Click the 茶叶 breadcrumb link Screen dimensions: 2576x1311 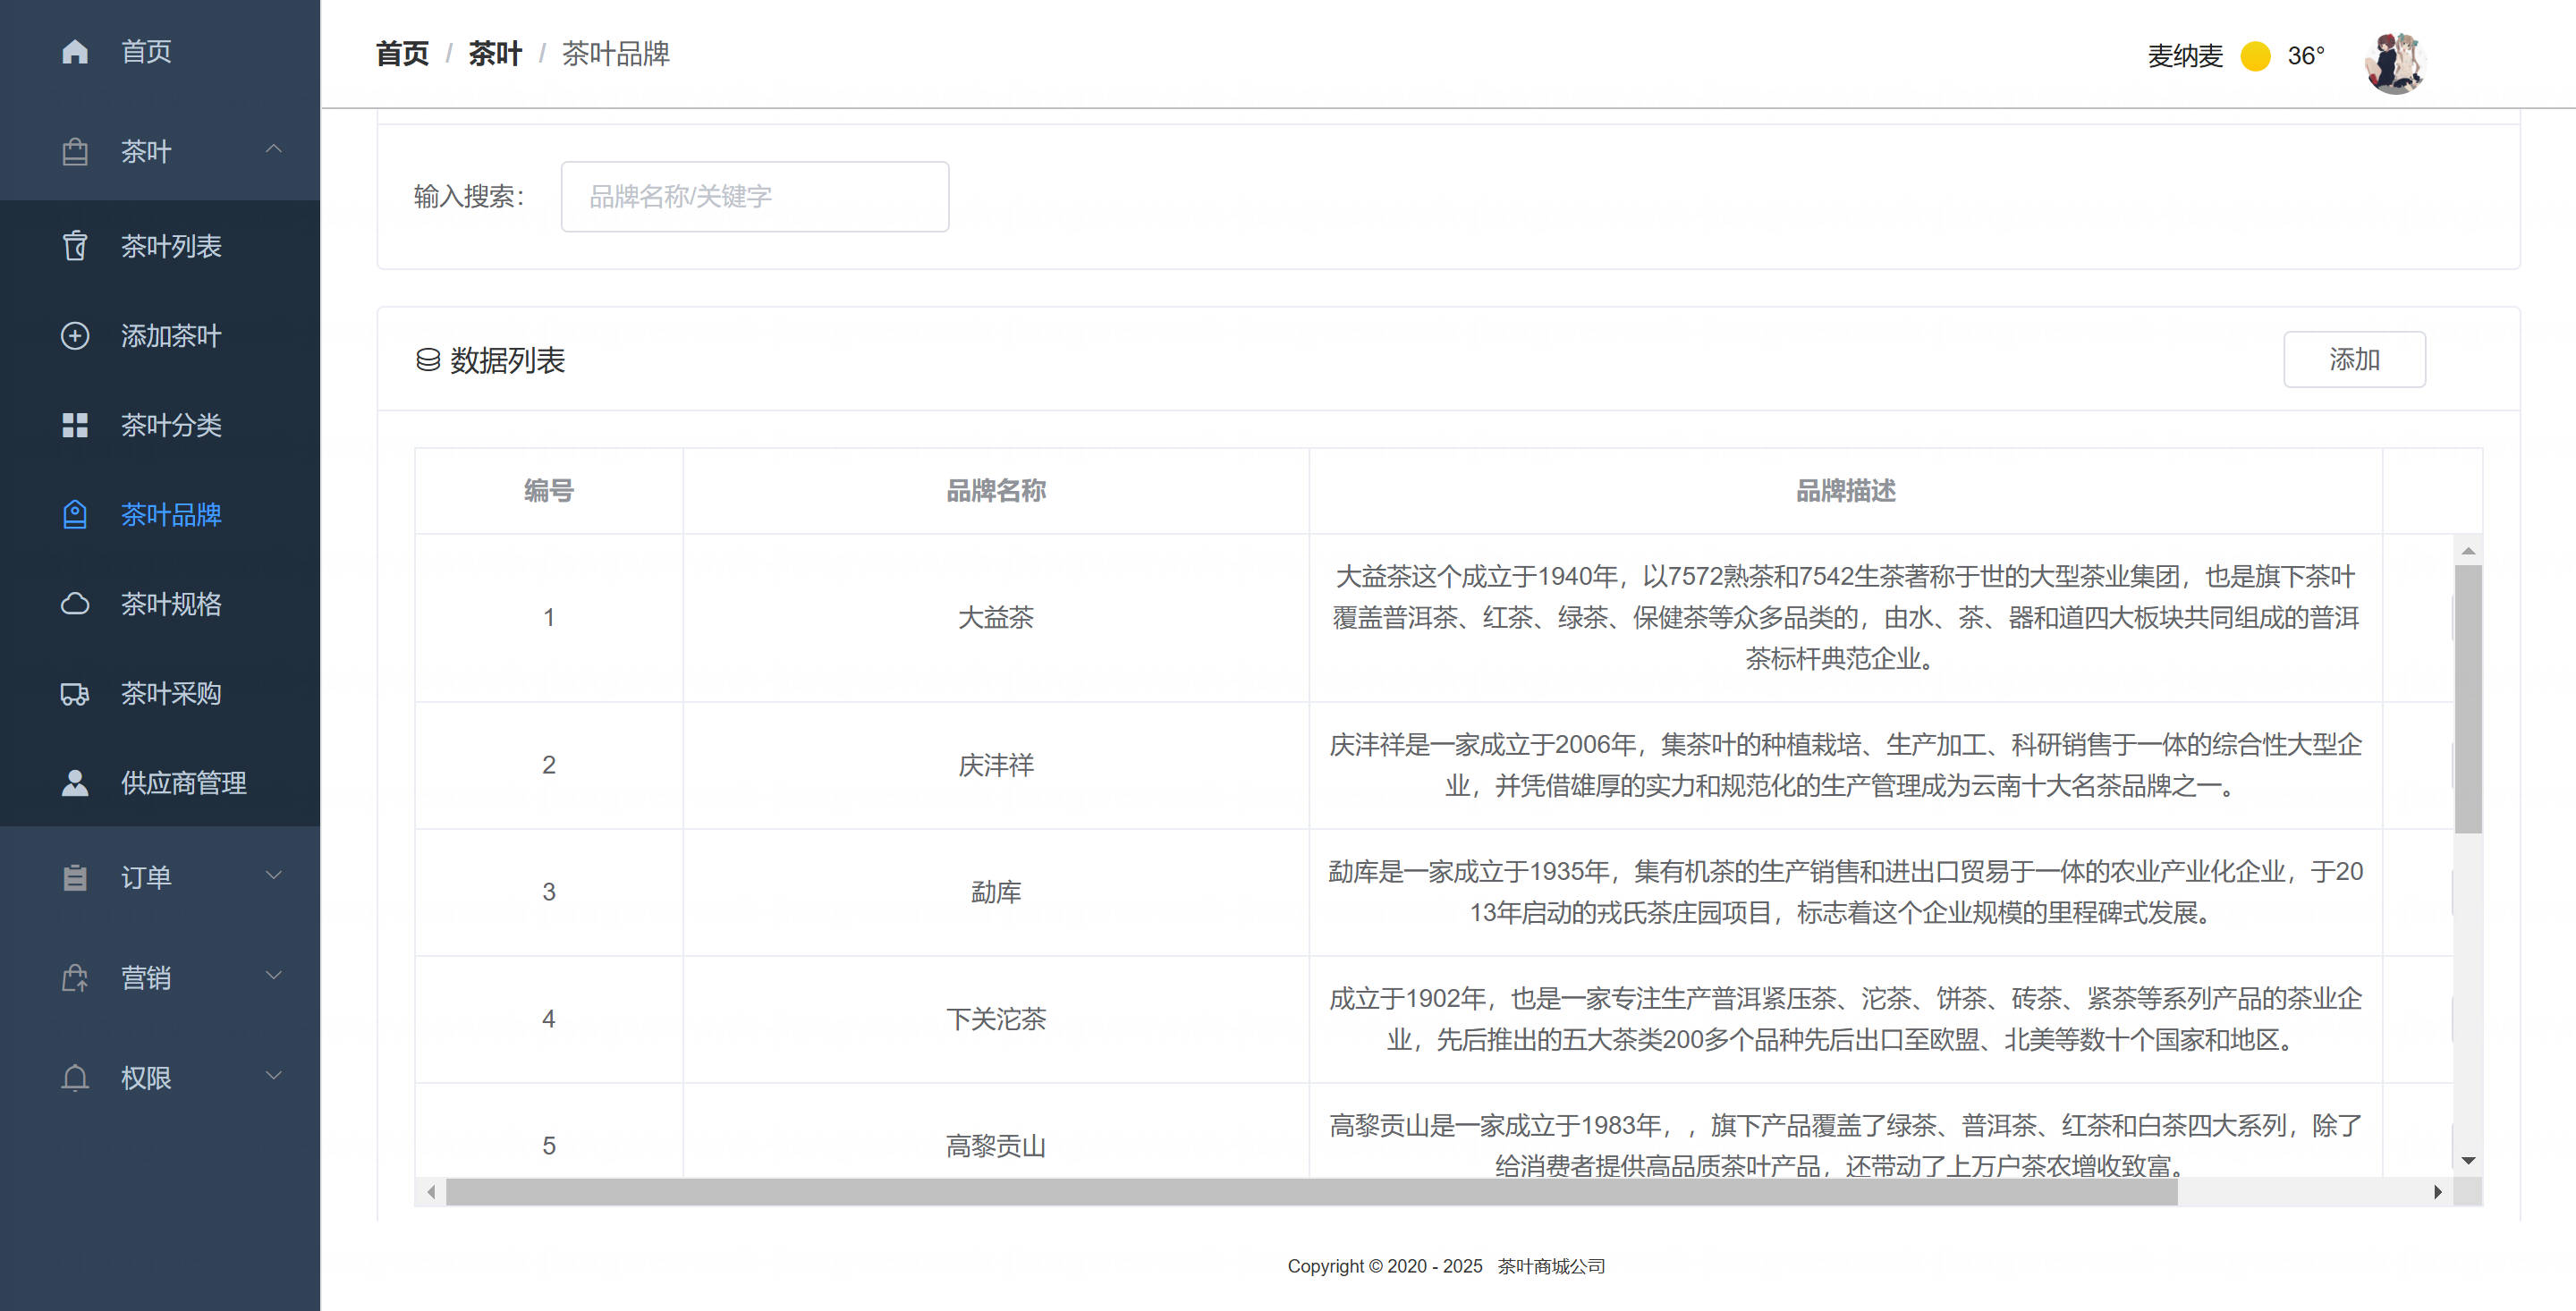point(495,54)
